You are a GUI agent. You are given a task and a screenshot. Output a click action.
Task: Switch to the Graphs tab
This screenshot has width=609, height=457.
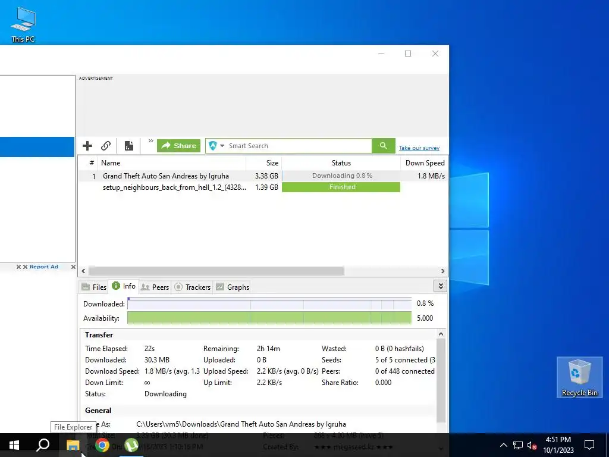(x=233, y=287)
